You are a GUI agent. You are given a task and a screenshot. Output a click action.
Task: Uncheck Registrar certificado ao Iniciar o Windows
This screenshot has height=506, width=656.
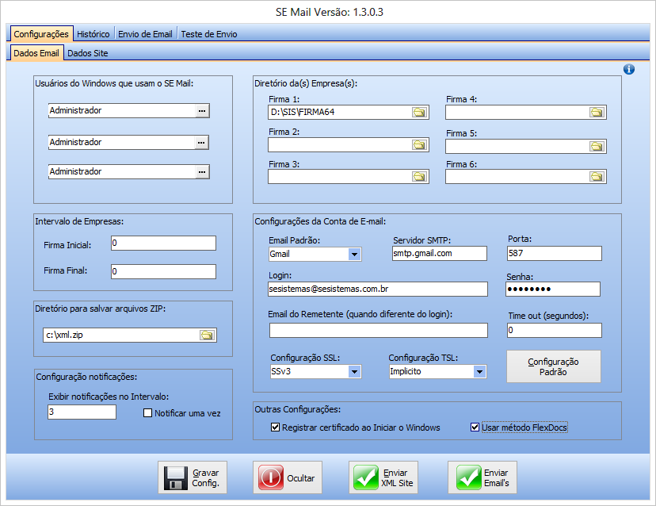pos(276,427)
